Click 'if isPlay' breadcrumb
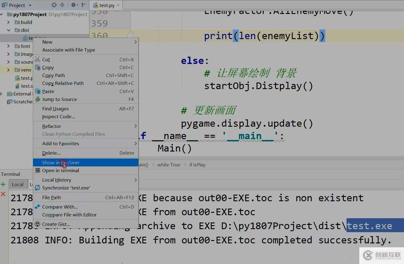The height and width of the screenshot is (264, 404). pyautogui.click(x=197, y=165)
